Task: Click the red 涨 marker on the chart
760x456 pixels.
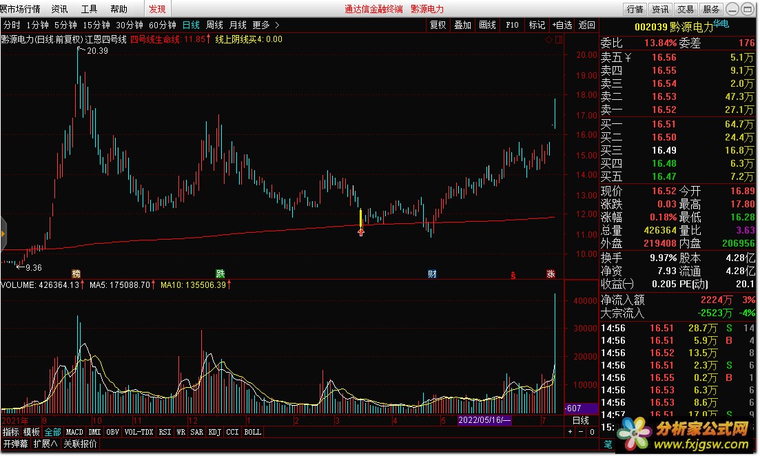Action: 551,273
